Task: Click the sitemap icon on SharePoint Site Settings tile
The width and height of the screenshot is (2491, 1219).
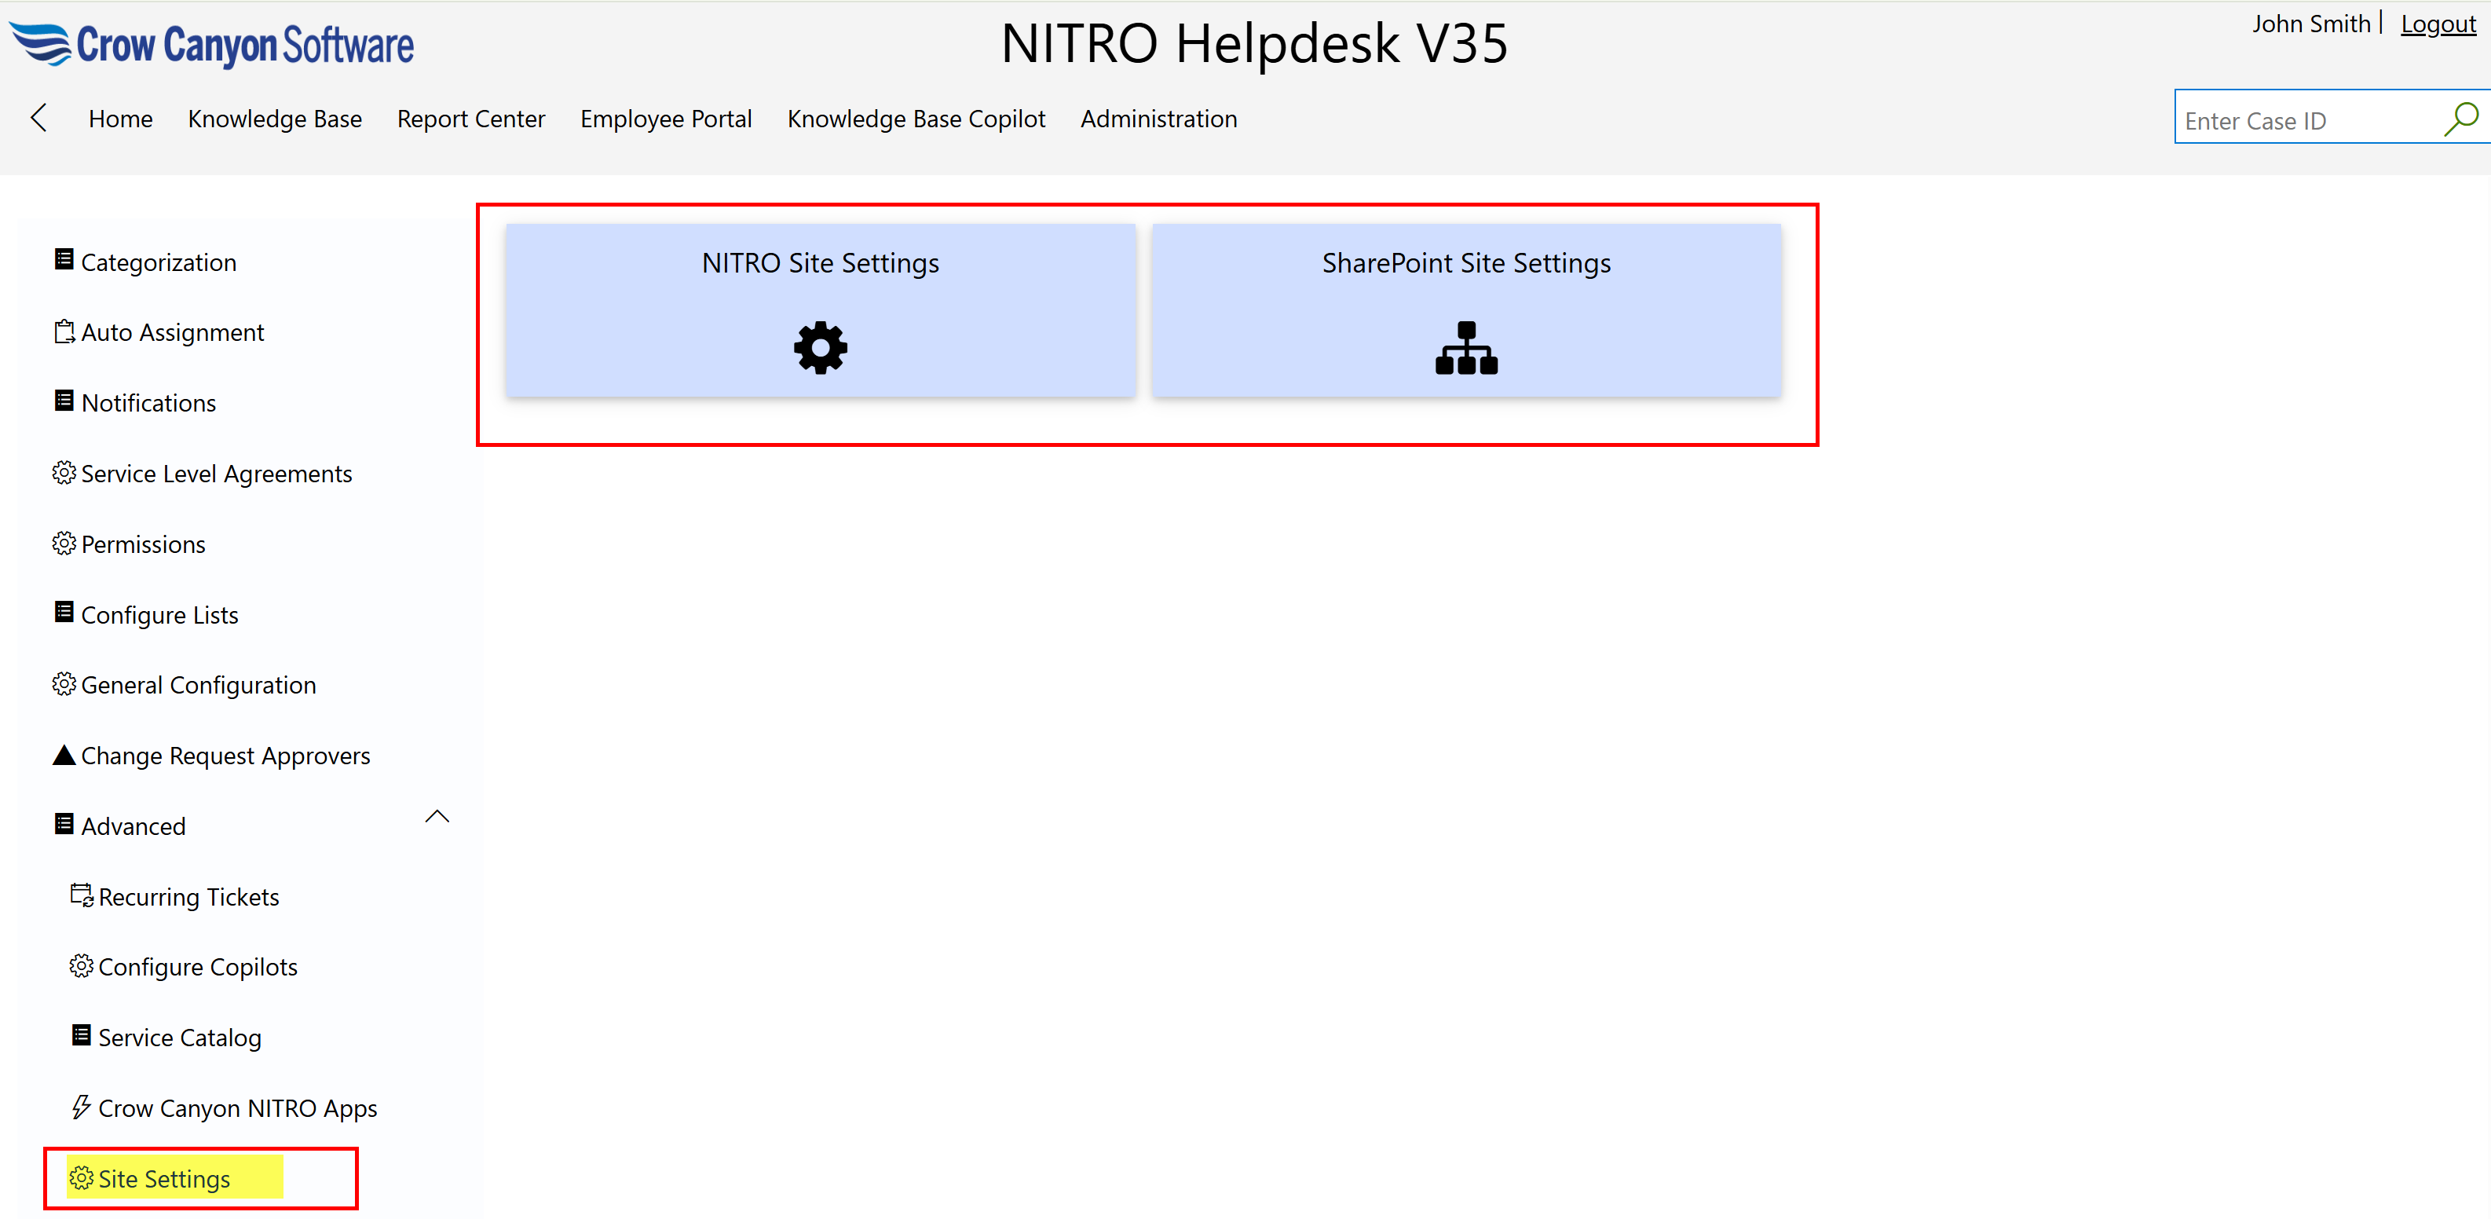Action: point(1465,347)
